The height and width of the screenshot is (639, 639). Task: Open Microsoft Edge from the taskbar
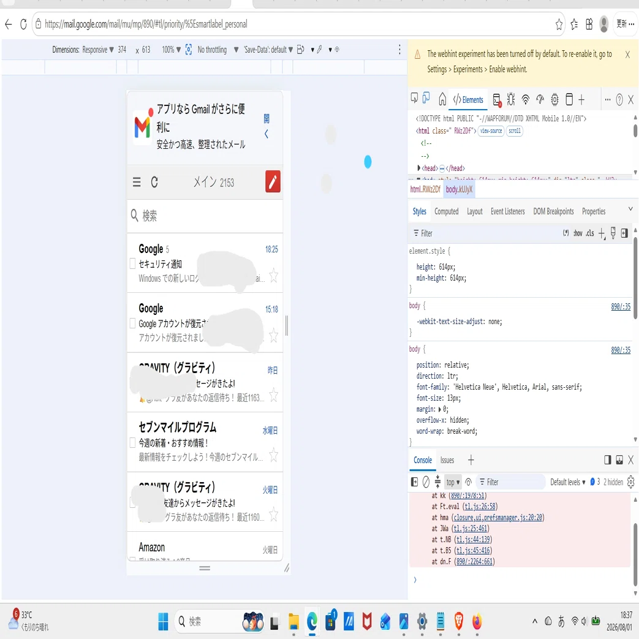click(x=312, y=621)
